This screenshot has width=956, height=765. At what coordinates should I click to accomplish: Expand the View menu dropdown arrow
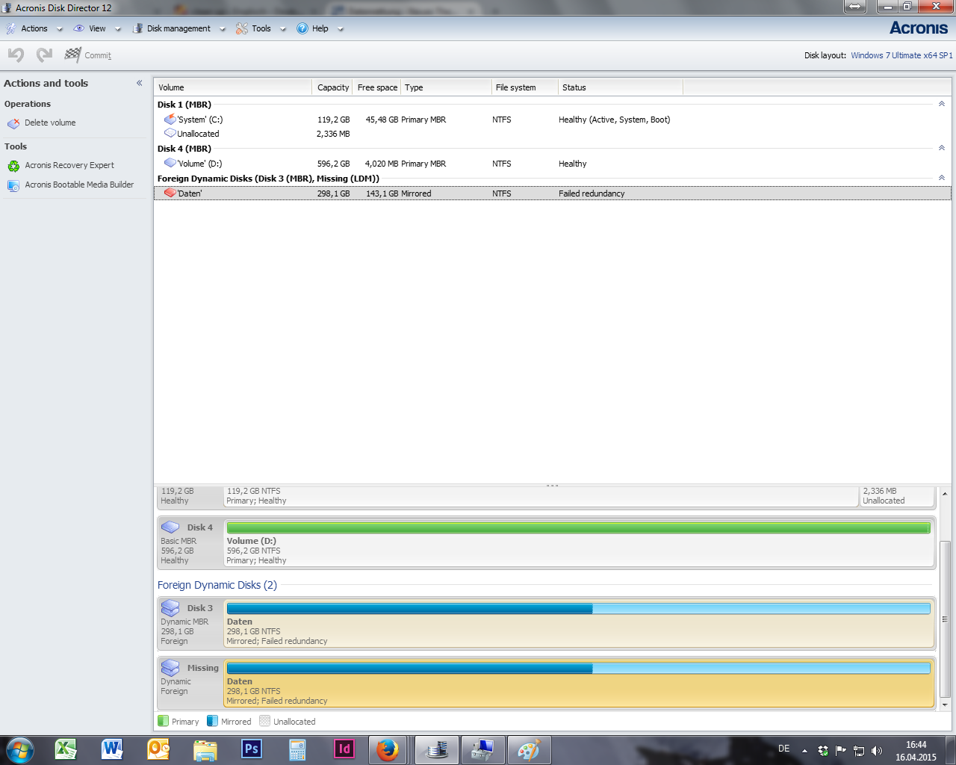pyautogui.click(x=118, y=29)
